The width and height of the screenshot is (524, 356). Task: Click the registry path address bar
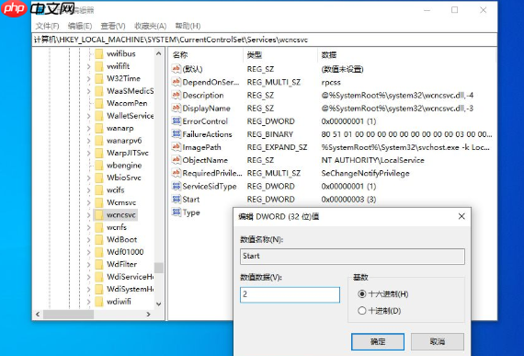pos(264,40)
